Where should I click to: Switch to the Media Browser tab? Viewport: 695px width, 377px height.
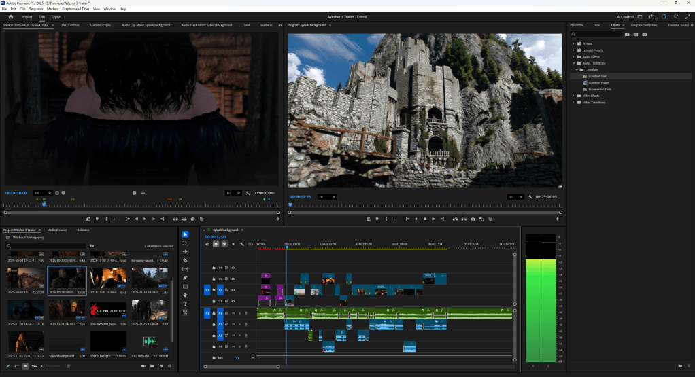[x=56, y=230]
